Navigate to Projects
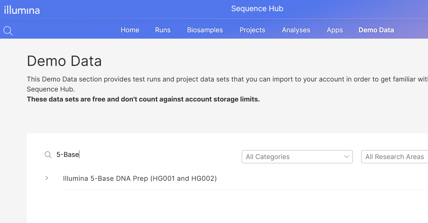 click(252, 30)
